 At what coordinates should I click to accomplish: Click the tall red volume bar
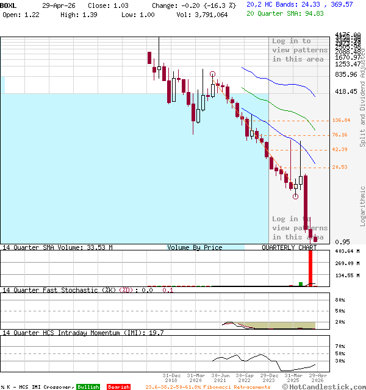pyautogui.click(x=310, y=267)
